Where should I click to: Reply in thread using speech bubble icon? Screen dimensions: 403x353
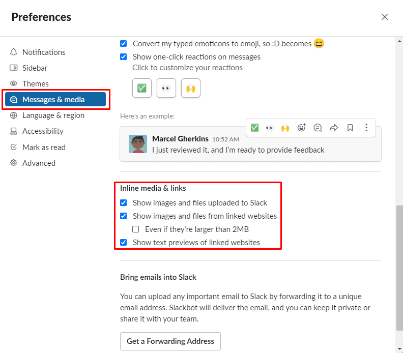318,128
